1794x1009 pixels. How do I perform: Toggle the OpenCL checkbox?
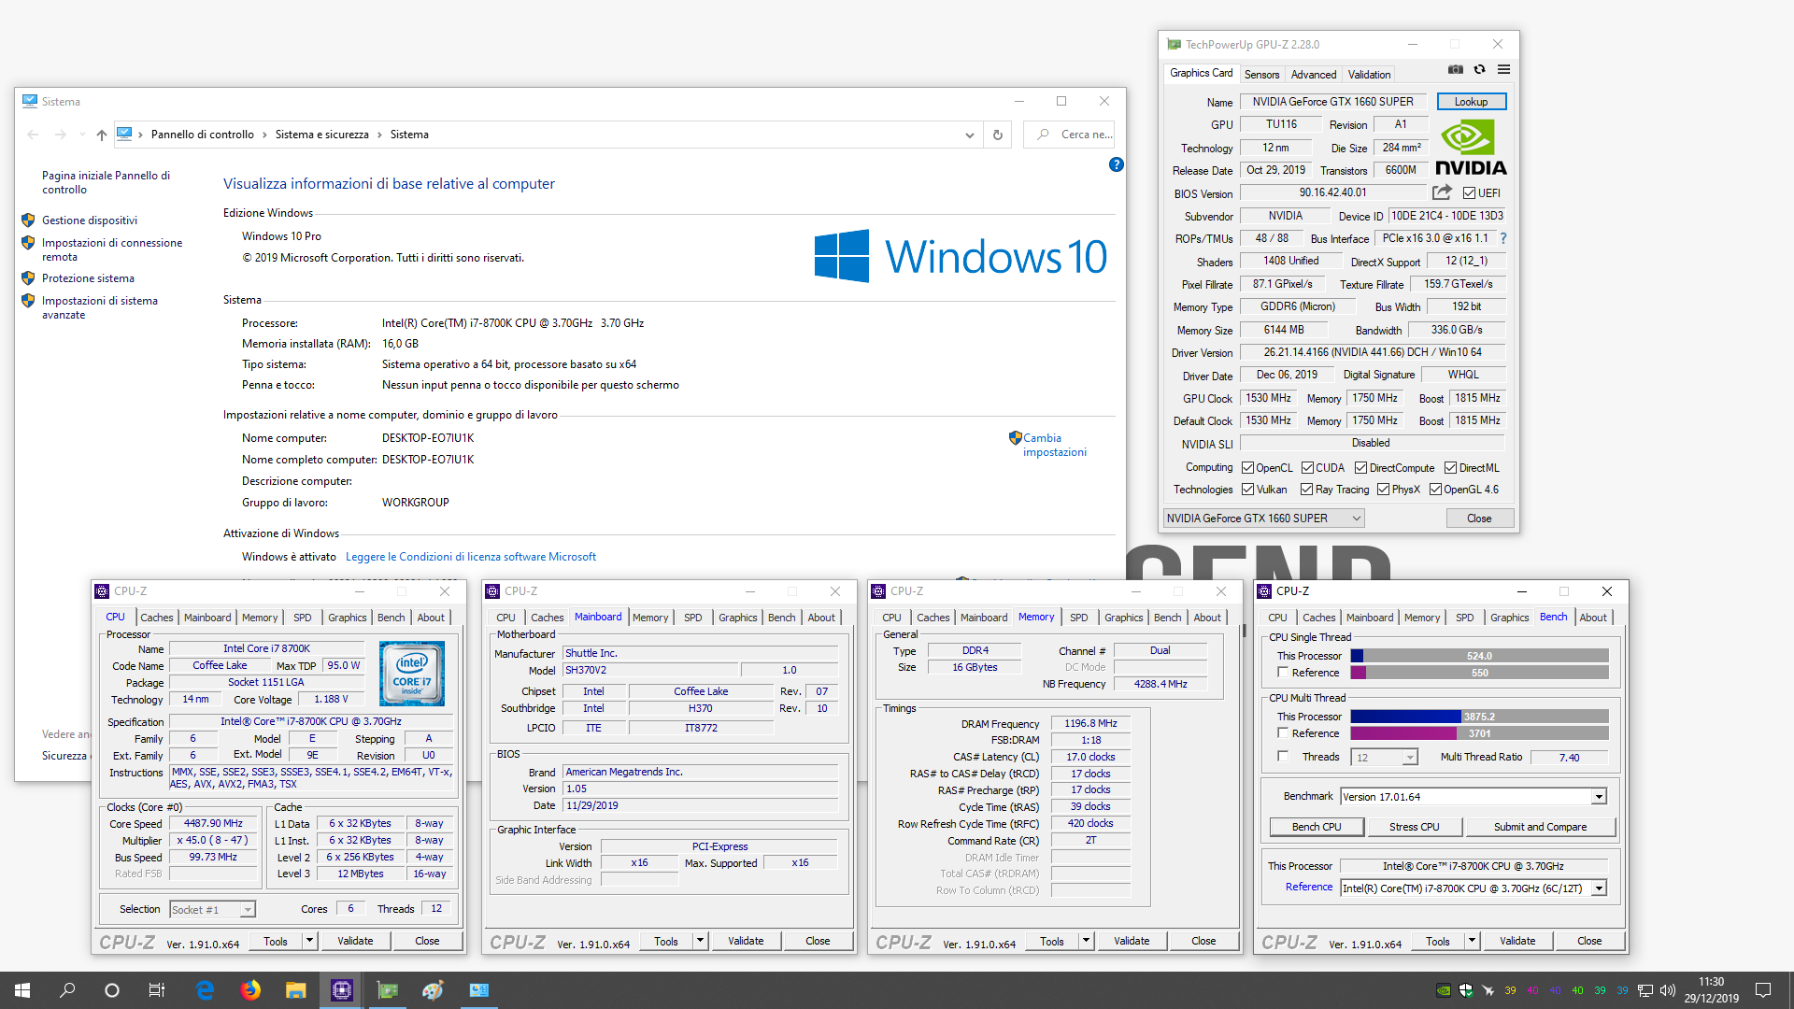click(x=1247, y=468)
